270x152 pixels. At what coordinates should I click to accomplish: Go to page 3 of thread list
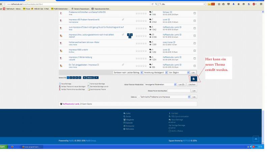pyautogui.click(x=73, y=78)
